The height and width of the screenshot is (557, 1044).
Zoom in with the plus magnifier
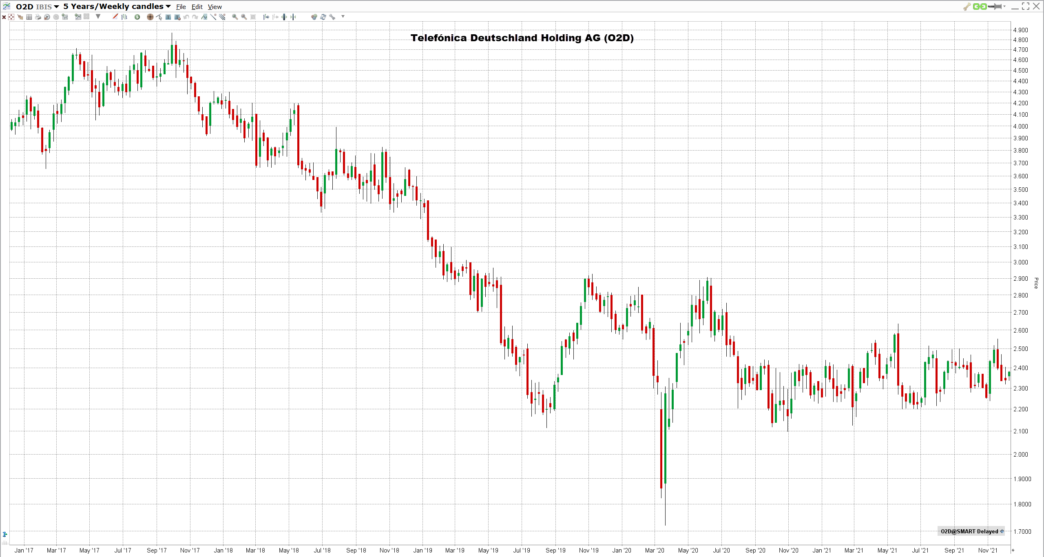tap(235, 17)
